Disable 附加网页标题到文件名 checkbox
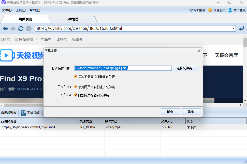This screenshot has height=164, width=247. pyautogui.click(x=76, y=95)
